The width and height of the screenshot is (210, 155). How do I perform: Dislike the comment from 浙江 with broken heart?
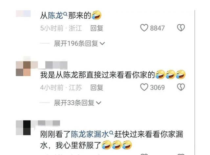[181, 28]
